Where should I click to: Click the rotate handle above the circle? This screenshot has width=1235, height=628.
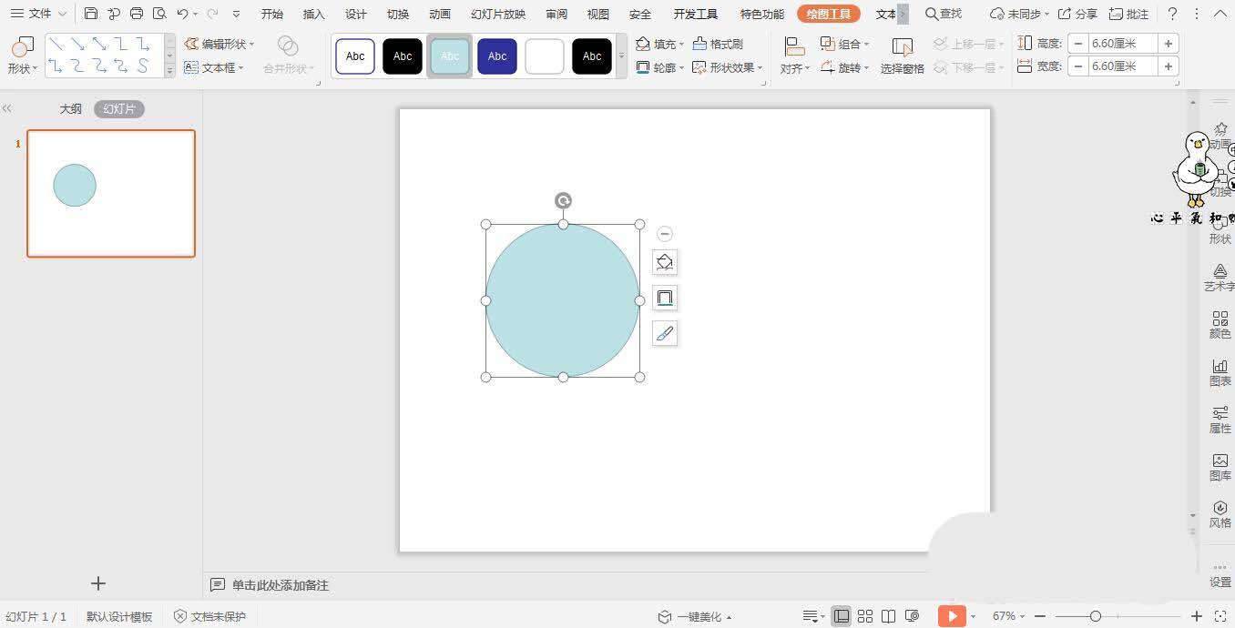point(563,201)
